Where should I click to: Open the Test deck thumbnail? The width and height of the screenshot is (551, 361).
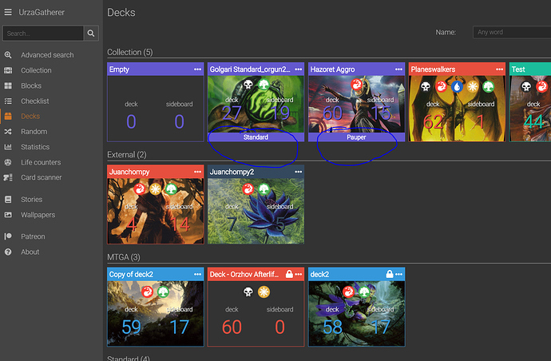(x=530, y=109)
